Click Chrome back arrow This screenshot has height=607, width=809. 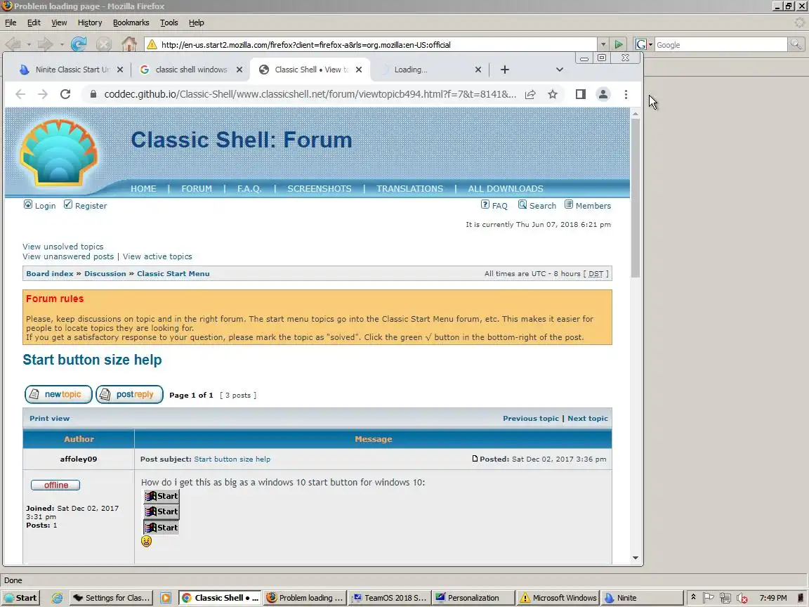(x=20, y=94)
